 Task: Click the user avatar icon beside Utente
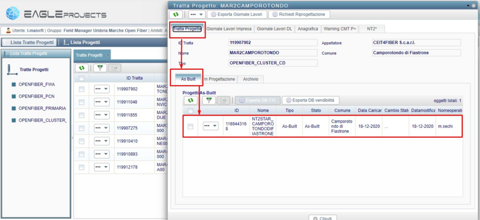point(8,31)
